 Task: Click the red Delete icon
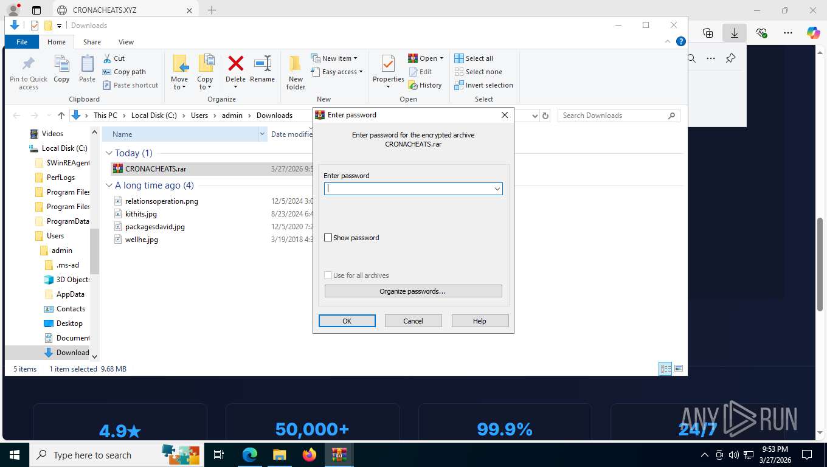[x=235, y=63]
